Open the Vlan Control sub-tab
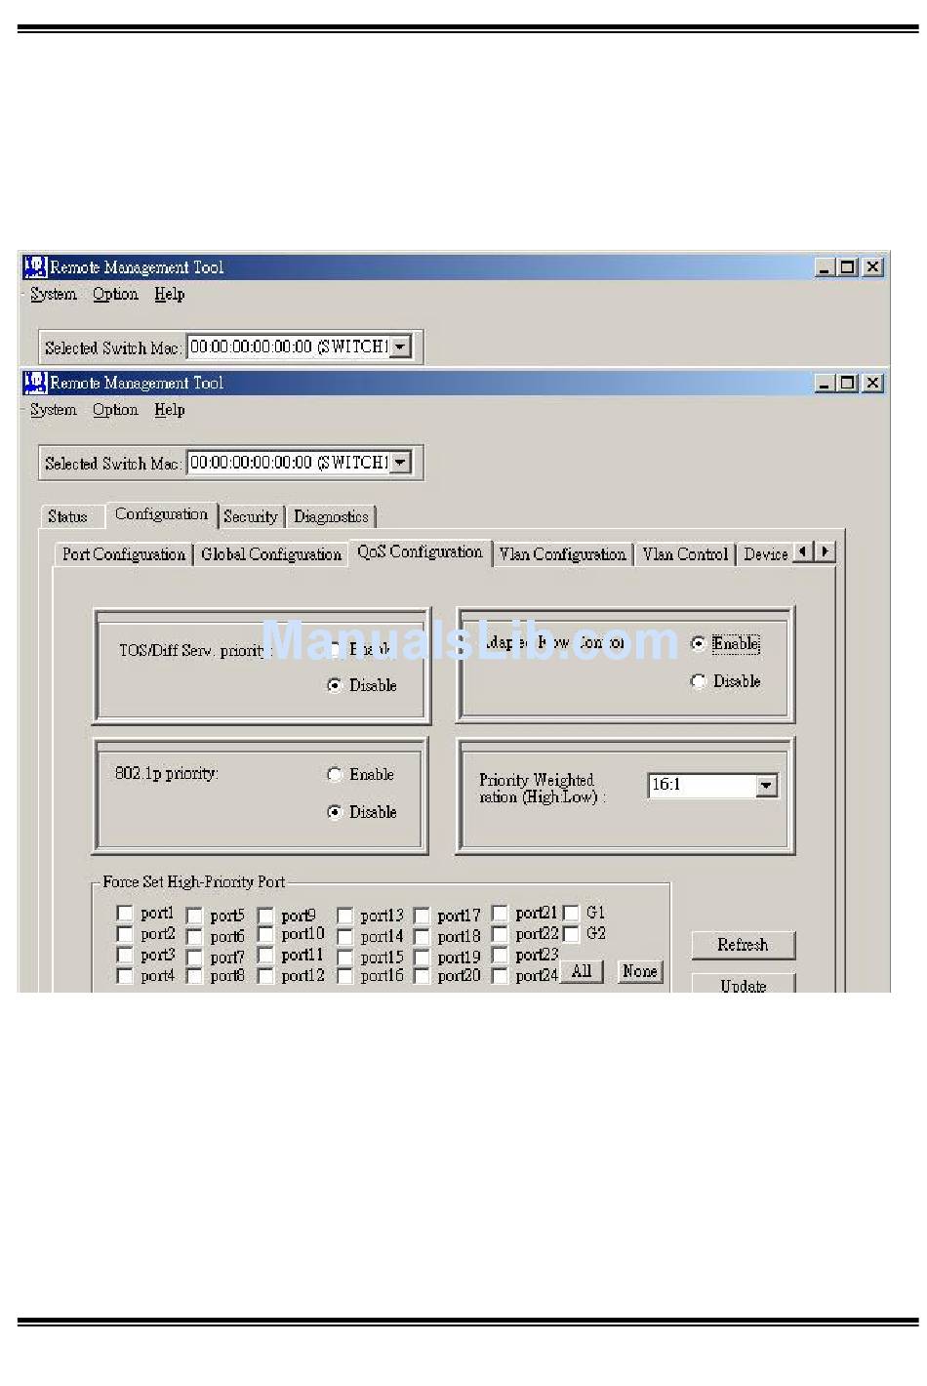The width and height of the screenshot is (927, 1386). 685,553
